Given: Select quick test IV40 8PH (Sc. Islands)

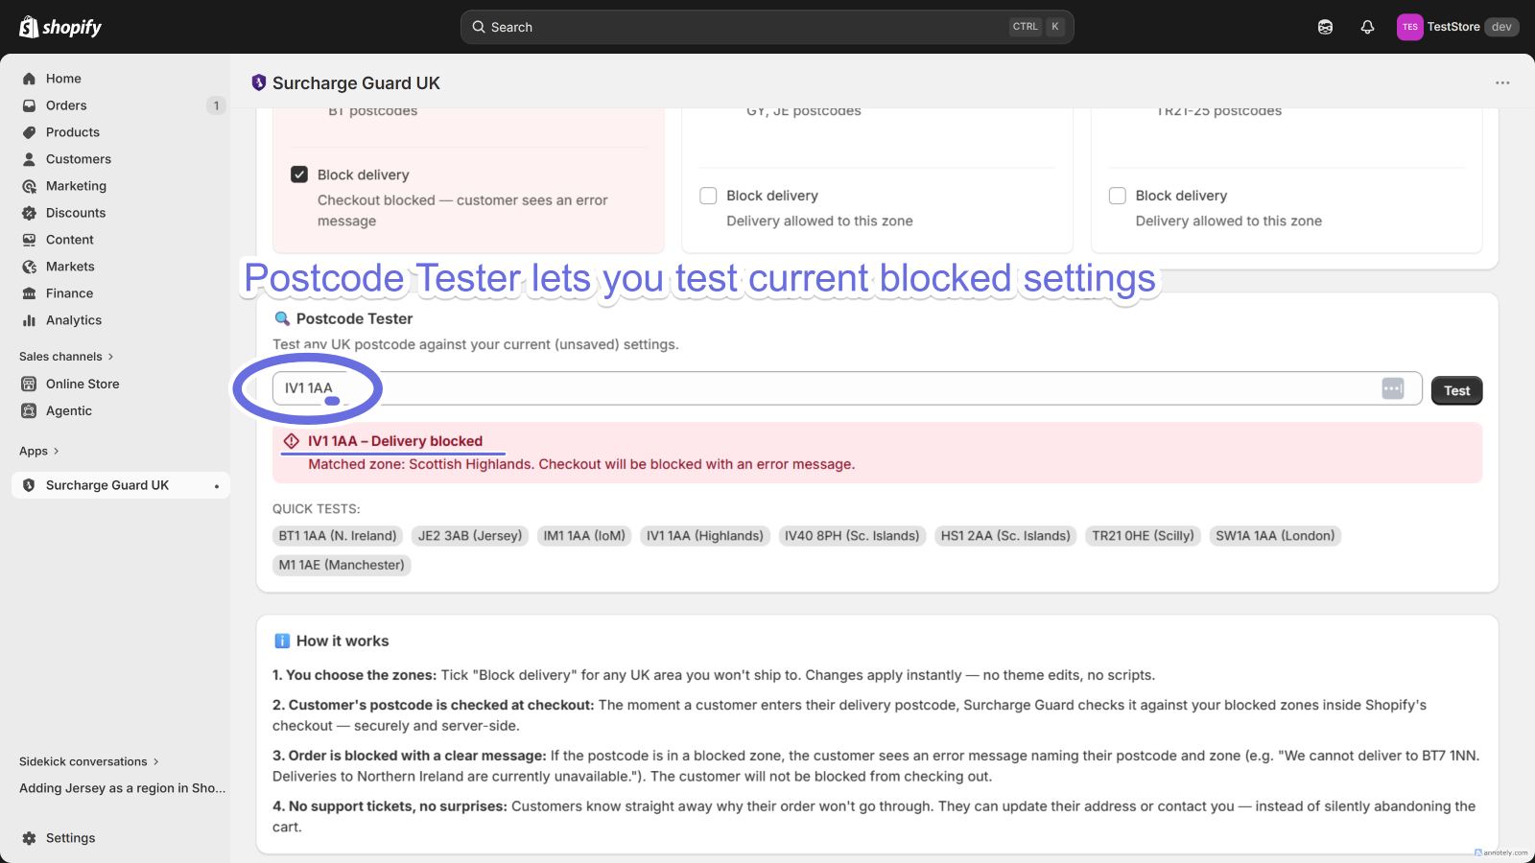Looking at the screenshot, I should pos(852,536).
